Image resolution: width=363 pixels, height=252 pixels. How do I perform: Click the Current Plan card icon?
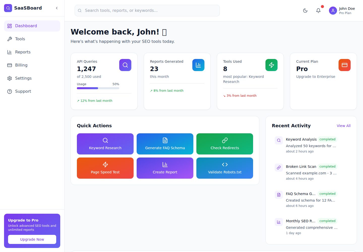click(345, 65)
